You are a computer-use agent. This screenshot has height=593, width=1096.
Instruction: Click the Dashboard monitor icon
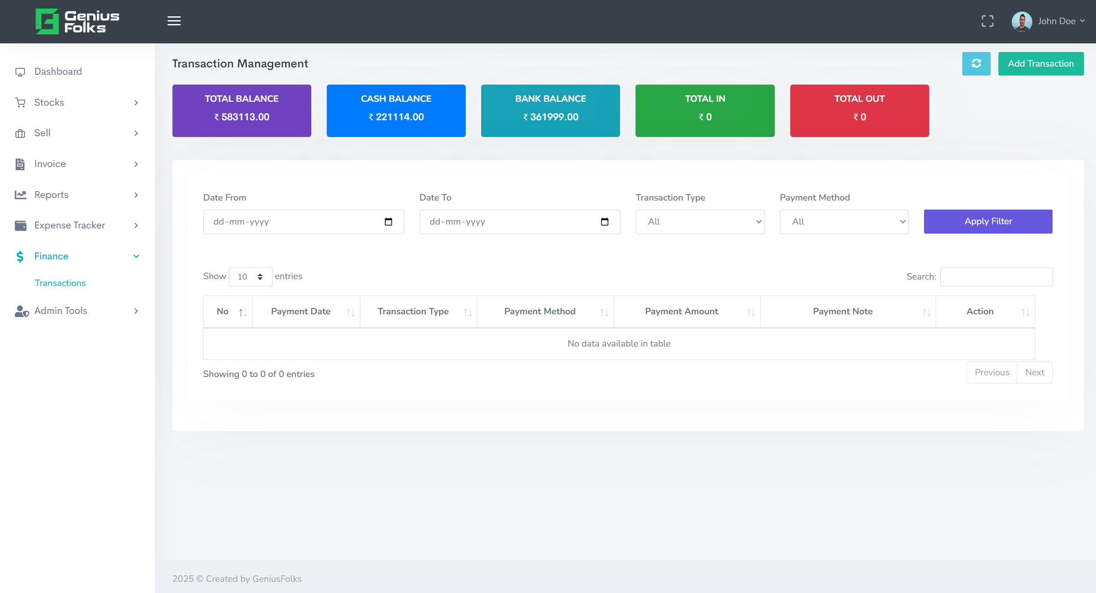[20, 72]
